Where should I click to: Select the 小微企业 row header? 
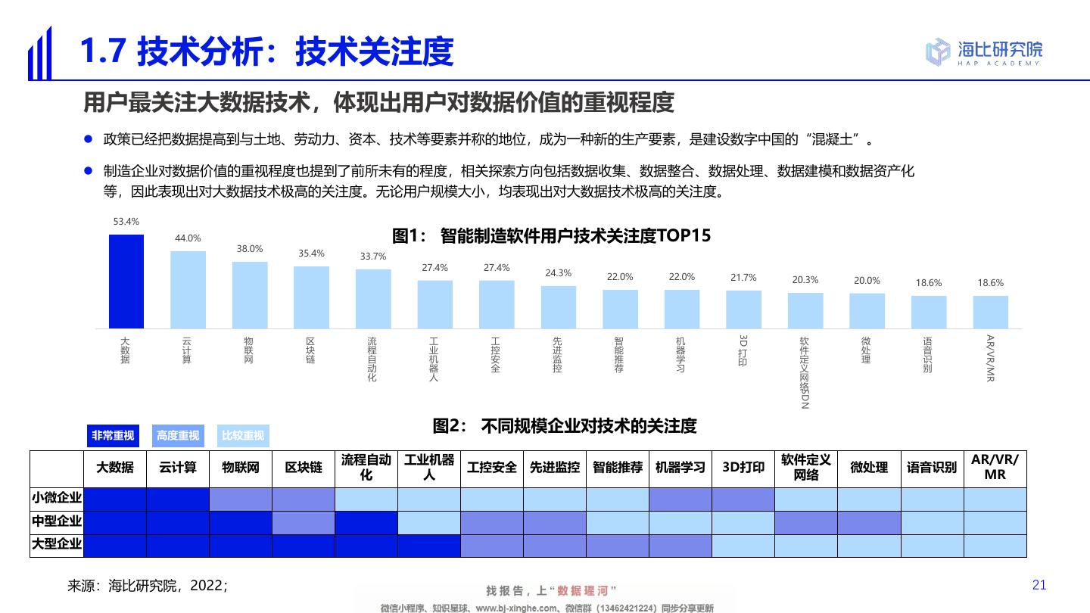pyautogui.click(x=57, y=499)
